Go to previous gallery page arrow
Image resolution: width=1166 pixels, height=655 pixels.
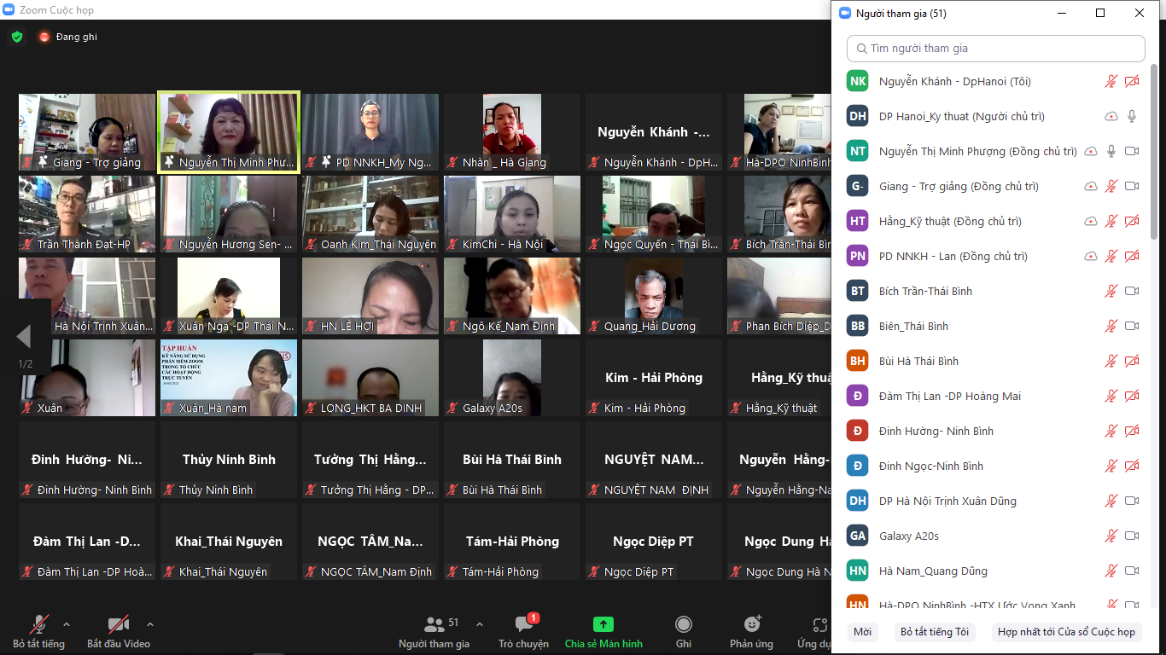tap(24, 337)
